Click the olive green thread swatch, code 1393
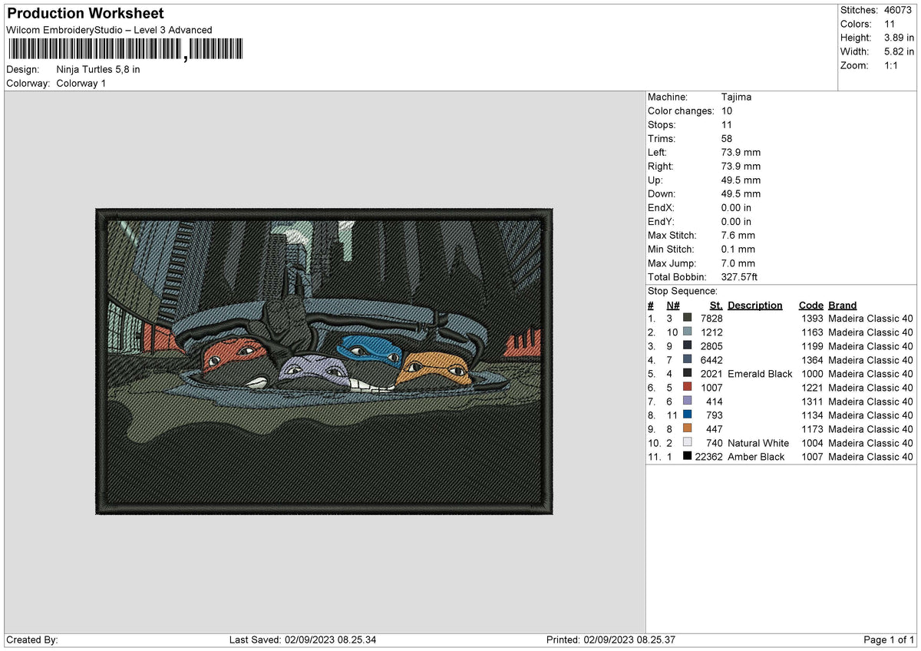This screenshot has width=921, height=651. [687, 319]
